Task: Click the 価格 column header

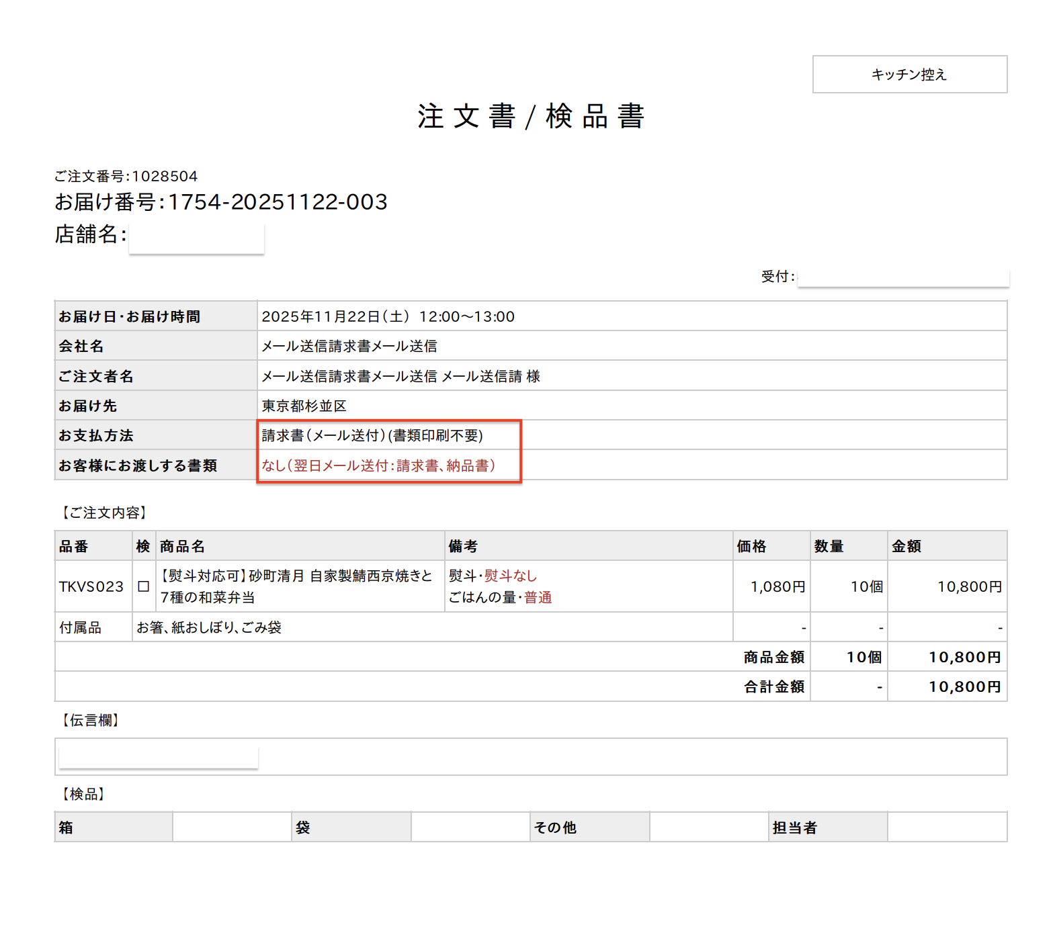Action: (771, 546)
